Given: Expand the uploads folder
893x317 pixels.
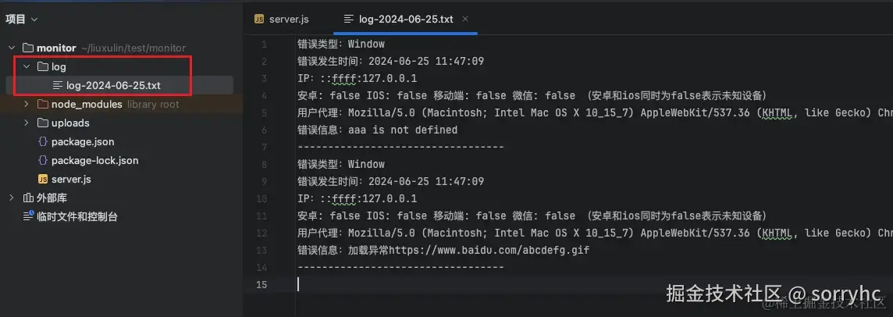Looking at the screenshot, I should pyautogui.click(x=27, y=123).
